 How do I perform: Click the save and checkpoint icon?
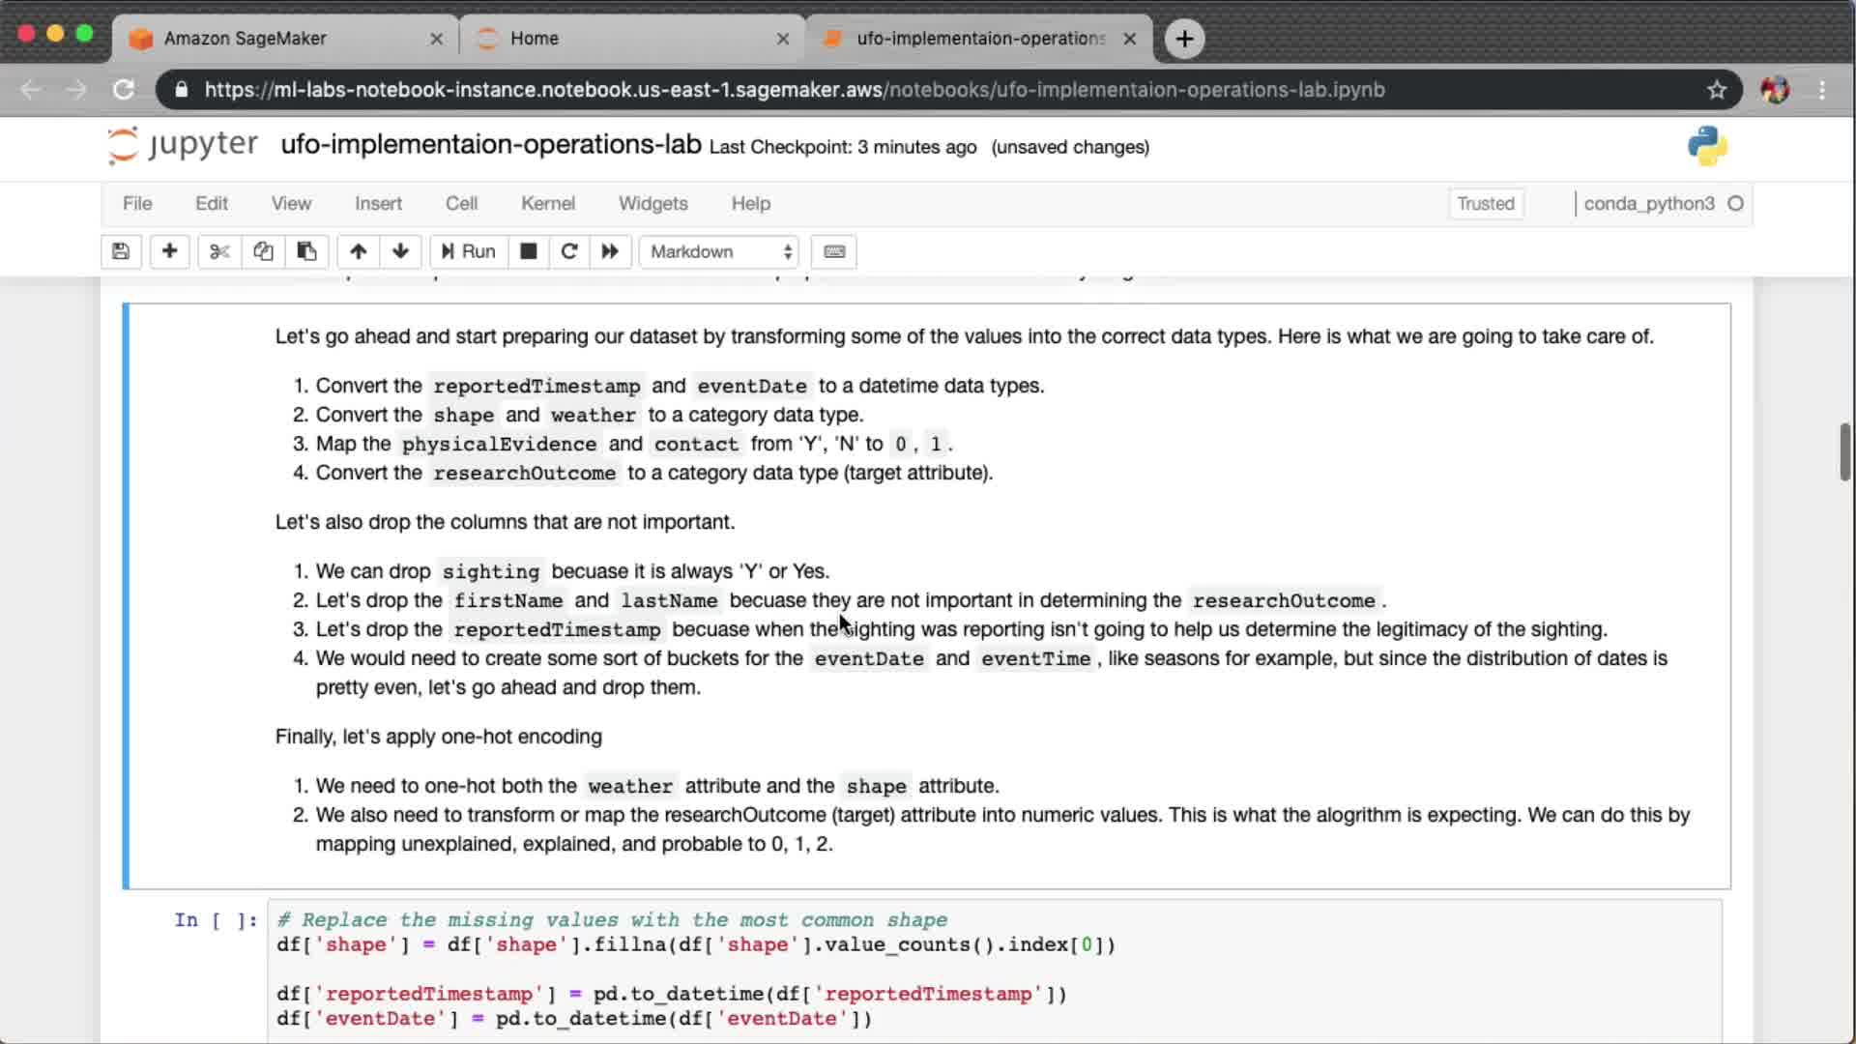tap(121, 251)
